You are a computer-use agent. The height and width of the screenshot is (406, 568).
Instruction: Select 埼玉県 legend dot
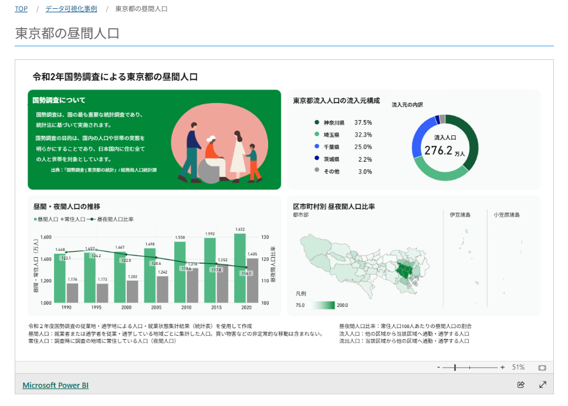point(317,134)
